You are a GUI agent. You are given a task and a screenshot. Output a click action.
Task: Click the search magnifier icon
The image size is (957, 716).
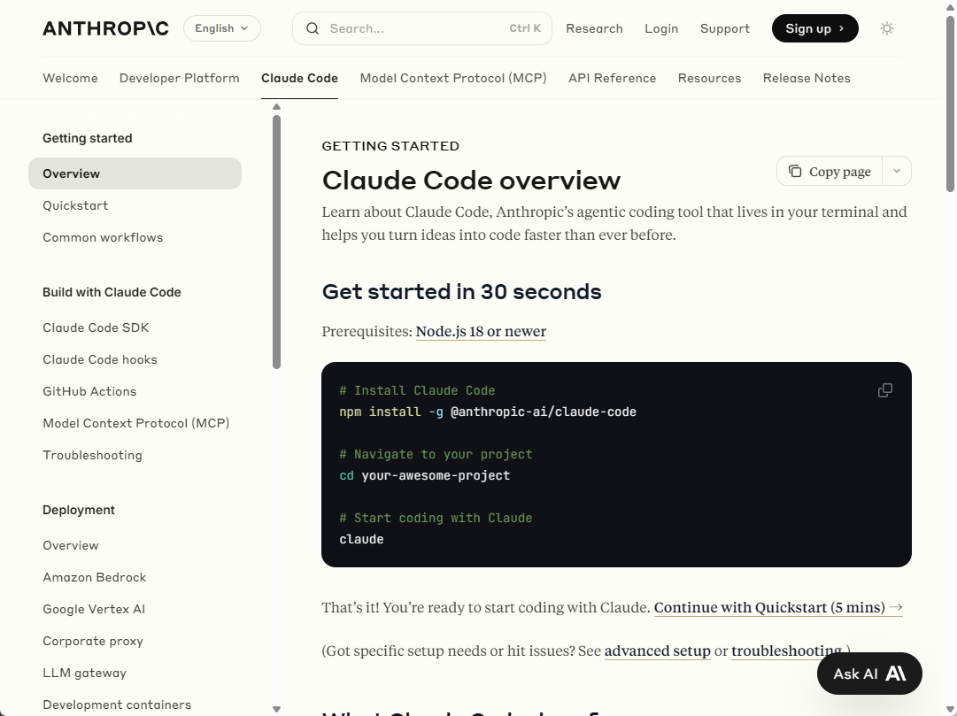[x=313, y=28]
